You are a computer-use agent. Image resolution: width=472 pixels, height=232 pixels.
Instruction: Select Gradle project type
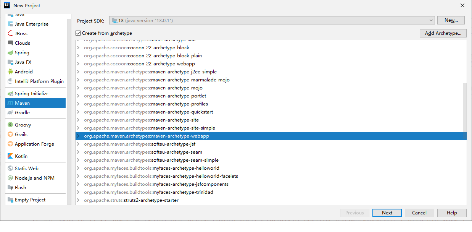point(35,113)
